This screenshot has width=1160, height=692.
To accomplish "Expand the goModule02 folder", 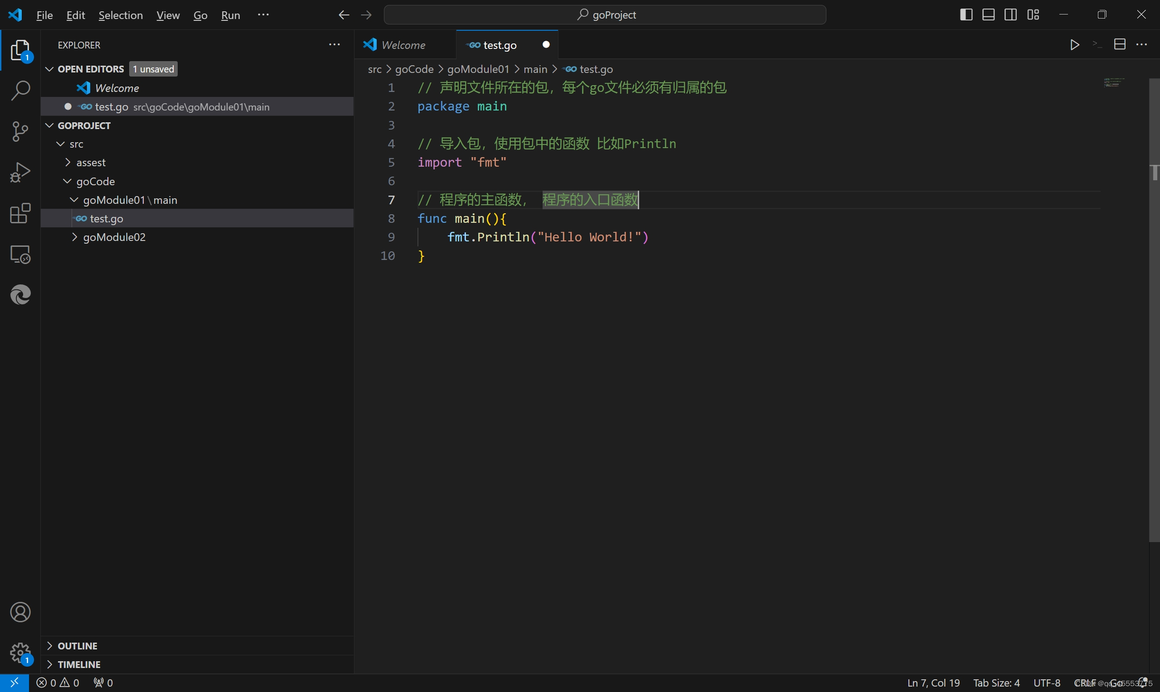I will click(114, 237).
